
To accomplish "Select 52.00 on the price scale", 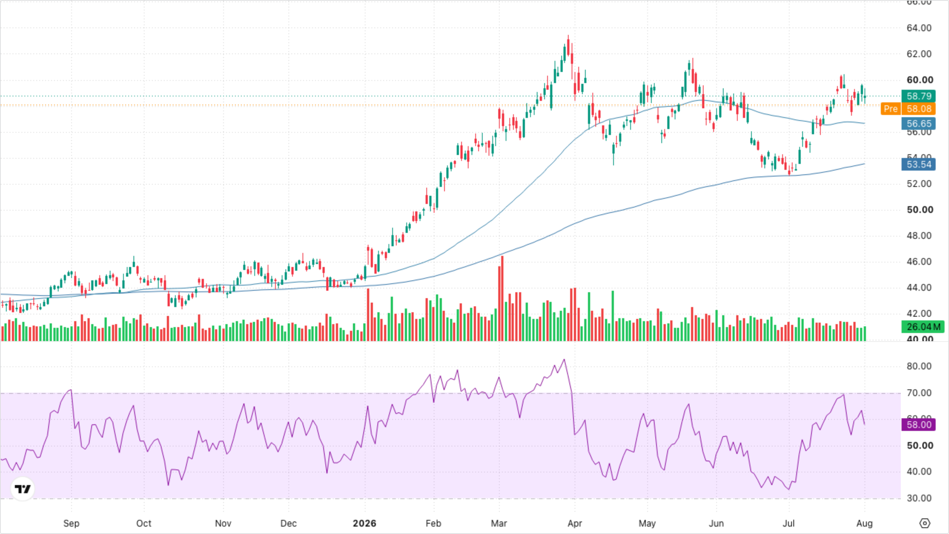I will pyautogui.click(x=919, y=184).
